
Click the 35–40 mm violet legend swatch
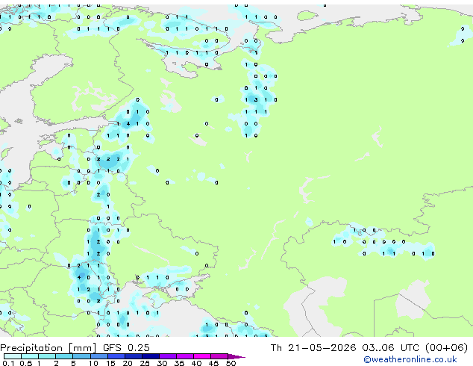click(x=184, y=356)
